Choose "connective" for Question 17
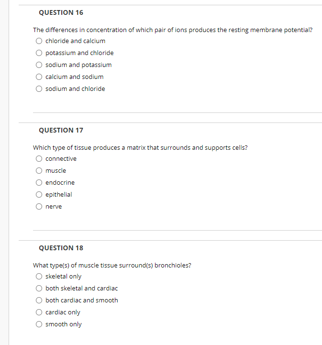Screen dimensions: 322x345 pyautogui.click(x=39, y=159)
